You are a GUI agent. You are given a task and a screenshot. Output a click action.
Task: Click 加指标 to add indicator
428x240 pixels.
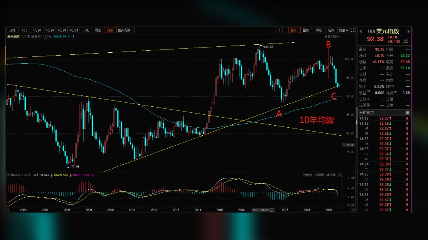(x=319, y=175)
